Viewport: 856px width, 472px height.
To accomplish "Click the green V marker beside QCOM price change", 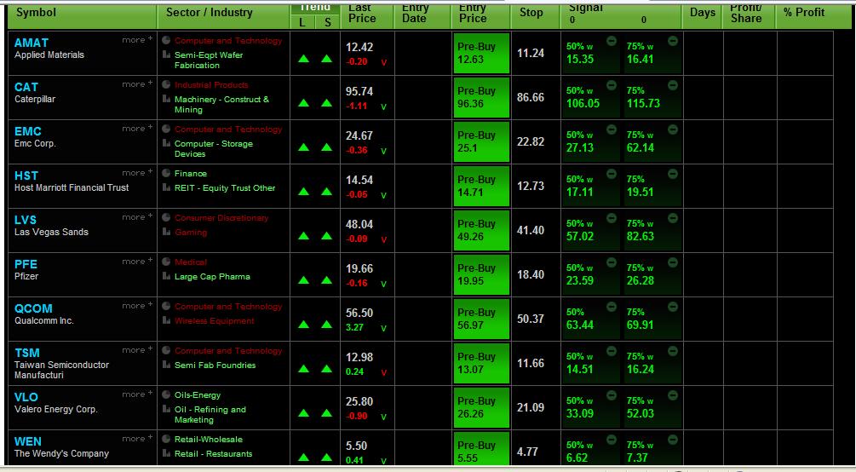I will click(x=384, y=328).
